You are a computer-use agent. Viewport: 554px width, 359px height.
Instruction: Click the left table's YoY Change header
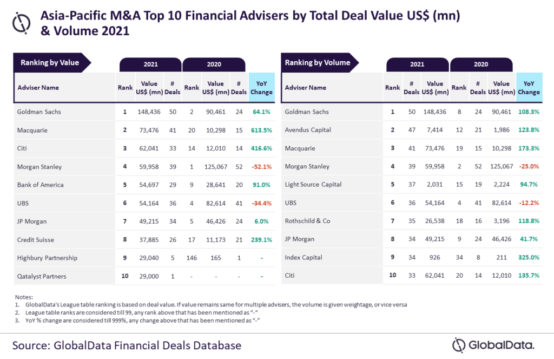pyautogui.click(x=262, y=88)
